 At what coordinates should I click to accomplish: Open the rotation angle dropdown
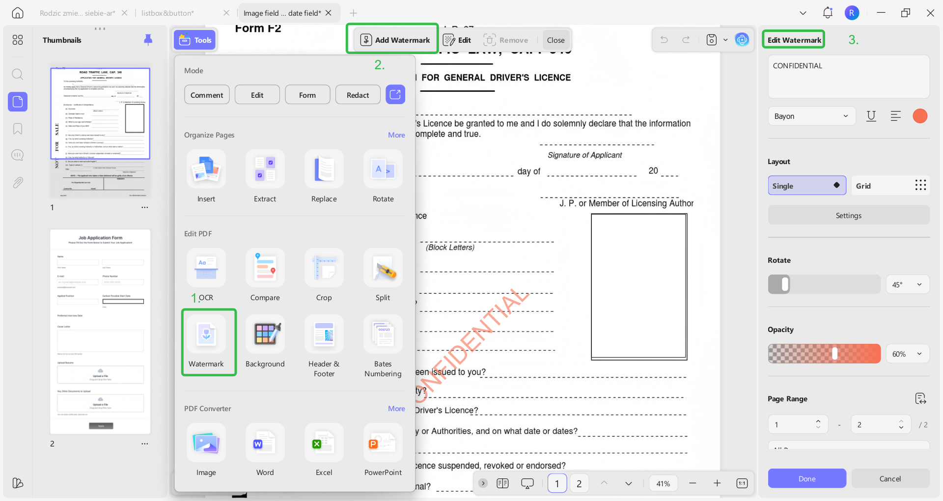tap(908, 284)
